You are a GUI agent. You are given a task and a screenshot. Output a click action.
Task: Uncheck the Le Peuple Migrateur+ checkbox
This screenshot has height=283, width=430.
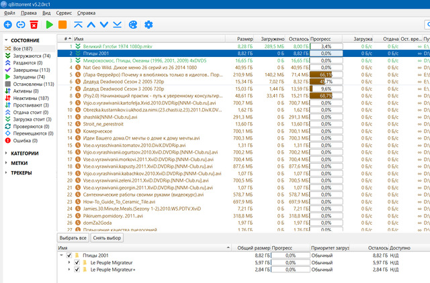[x=77, y=270]
